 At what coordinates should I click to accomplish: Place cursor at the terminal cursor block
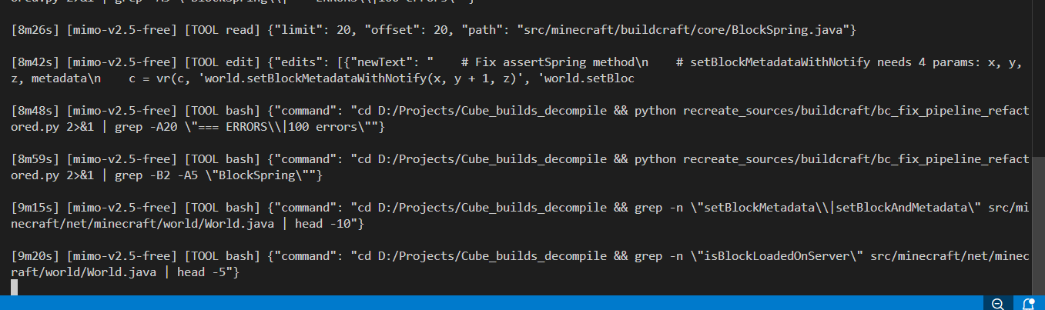pyautogui.click(x=14, y=287)
